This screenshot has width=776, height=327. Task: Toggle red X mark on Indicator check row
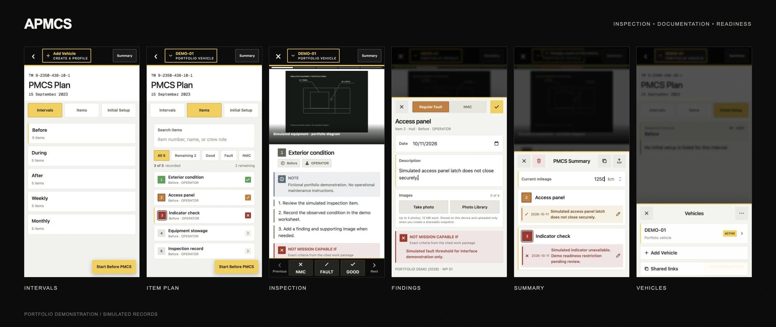[248, 216]
